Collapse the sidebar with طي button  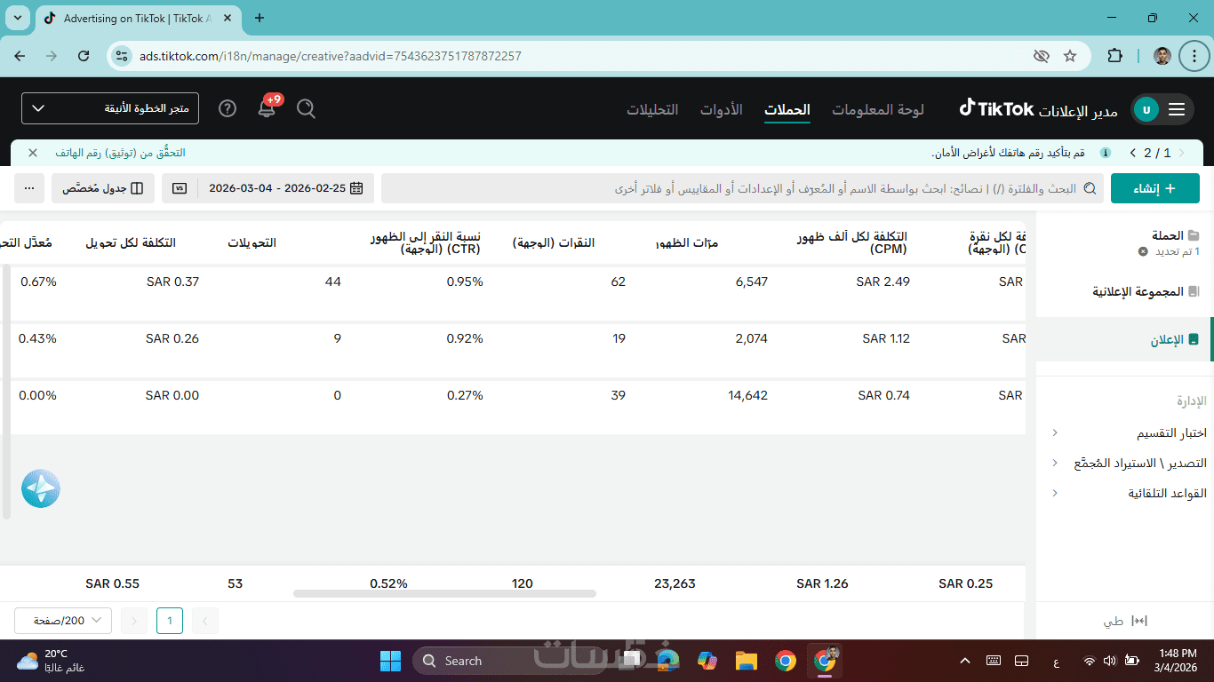pyautogui.click(x=1125, y=622)
